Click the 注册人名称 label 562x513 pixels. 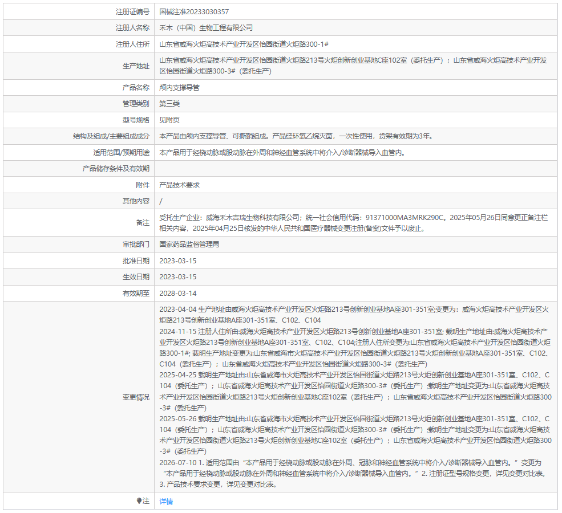pyautogui.click(x=132, y=28)
